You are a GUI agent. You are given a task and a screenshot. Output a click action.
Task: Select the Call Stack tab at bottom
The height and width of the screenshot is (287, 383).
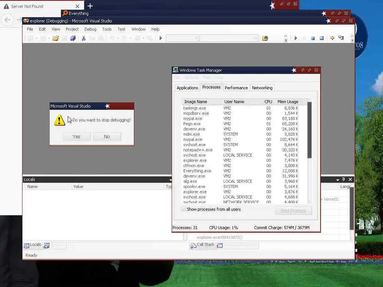[x=202, y=245]
